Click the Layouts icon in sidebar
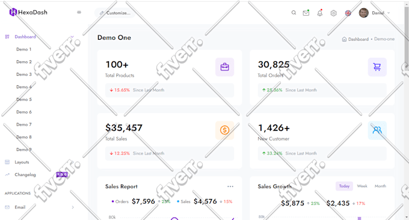Screen dimensions: 409x220 [x=7, y=162]
